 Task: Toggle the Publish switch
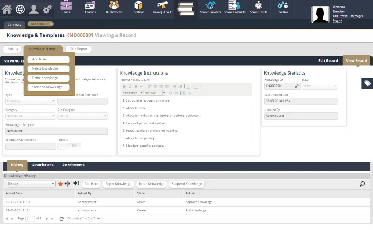point(69,146)
